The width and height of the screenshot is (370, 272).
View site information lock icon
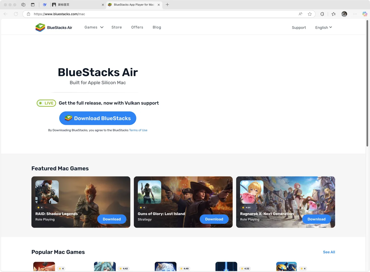pos(28,14)
